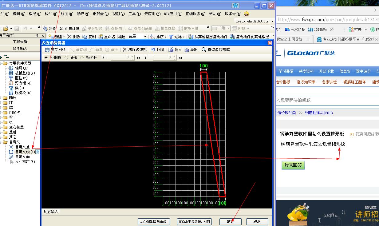Click 从其他楼层复制构件 button
This screenshot has width=379, height=226.
tap(208, 37)
